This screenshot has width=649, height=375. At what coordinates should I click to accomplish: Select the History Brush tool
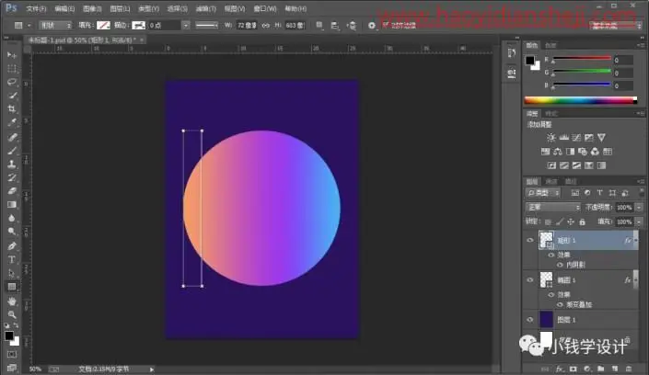(x=12, y=177)
